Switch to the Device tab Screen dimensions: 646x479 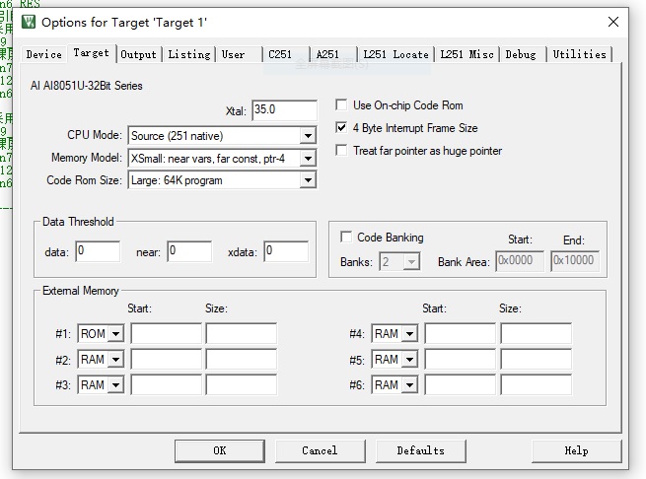coord(43,54)
